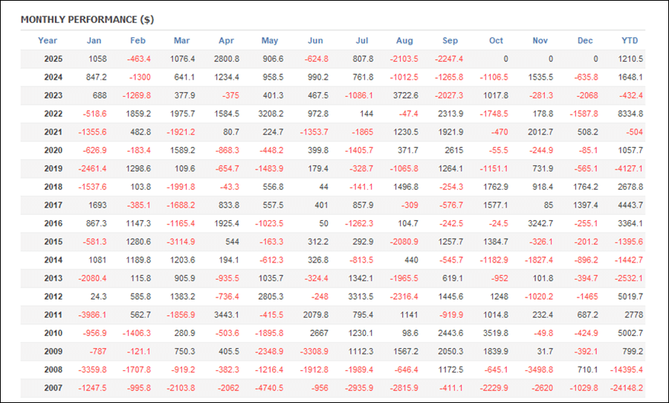Click the 2013 year cell
669x403 pixels.
(x=53, y=278)
